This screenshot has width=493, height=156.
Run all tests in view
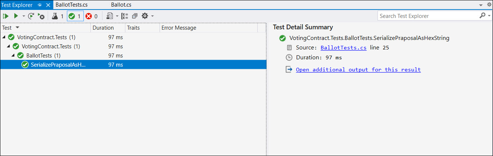click(x=6, y=16)
